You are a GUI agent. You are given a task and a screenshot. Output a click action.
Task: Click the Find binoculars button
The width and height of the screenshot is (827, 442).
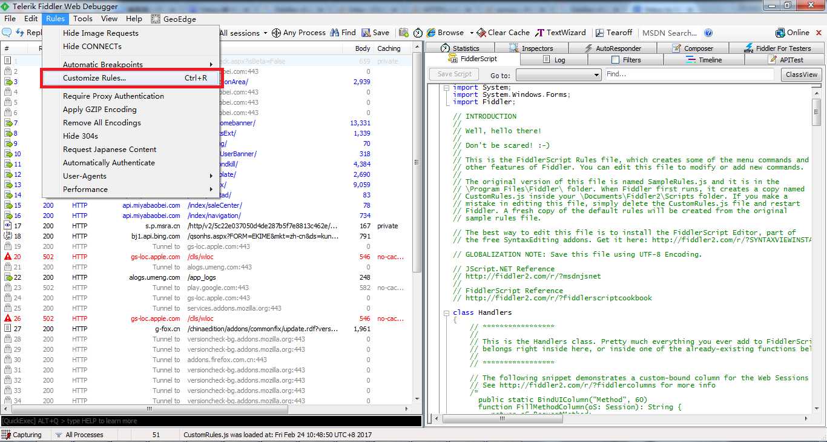(x=343, y=33)
